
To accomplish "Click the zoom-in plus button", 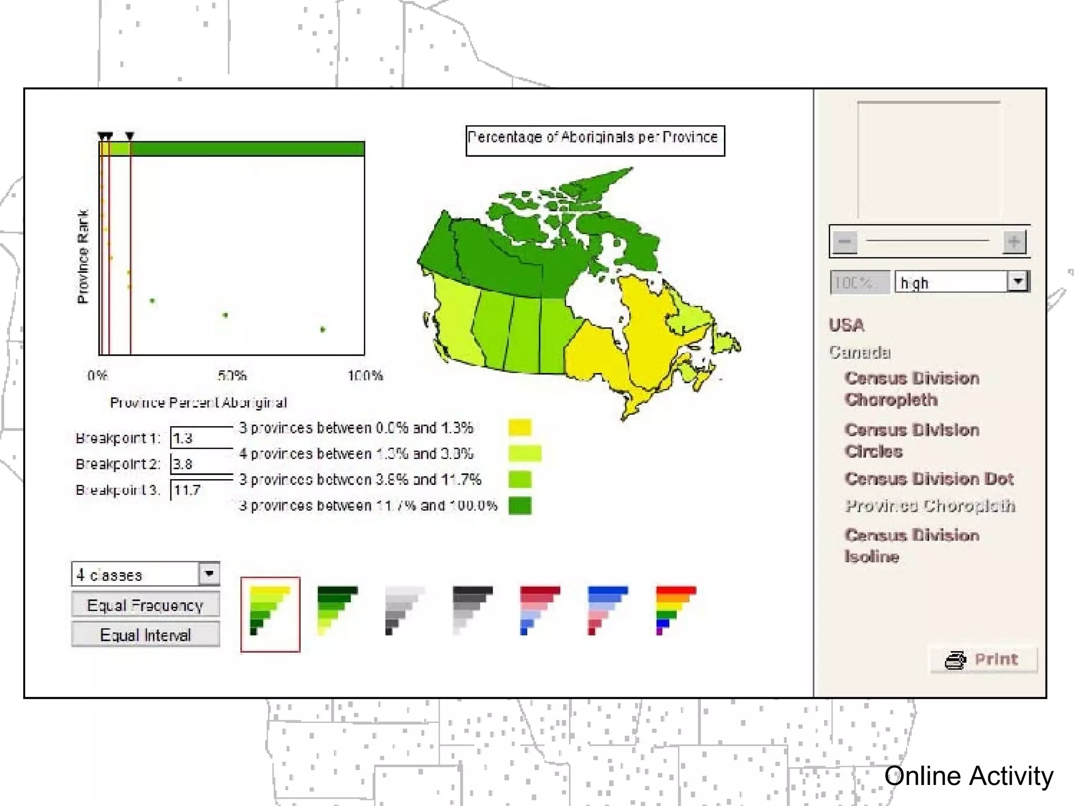I will click(1014, 242).
